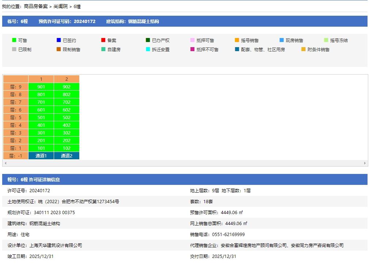The image size is (369, 266).
Task: Click the yellow 附条件销售 legend swatch
Action: point(303,49)
